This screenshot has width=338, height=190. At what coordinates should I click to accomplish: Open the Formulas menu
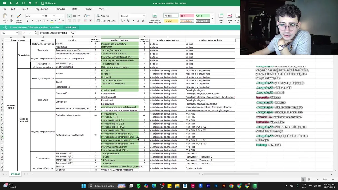pyautogui.click(x=61, y=9)
